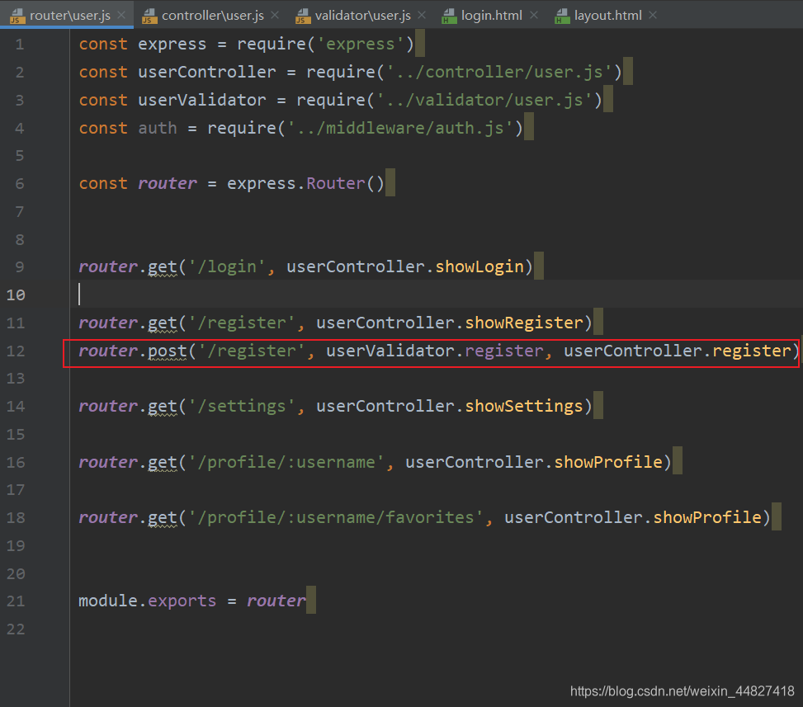Click showRegister method reference

(x=524, y=323)
